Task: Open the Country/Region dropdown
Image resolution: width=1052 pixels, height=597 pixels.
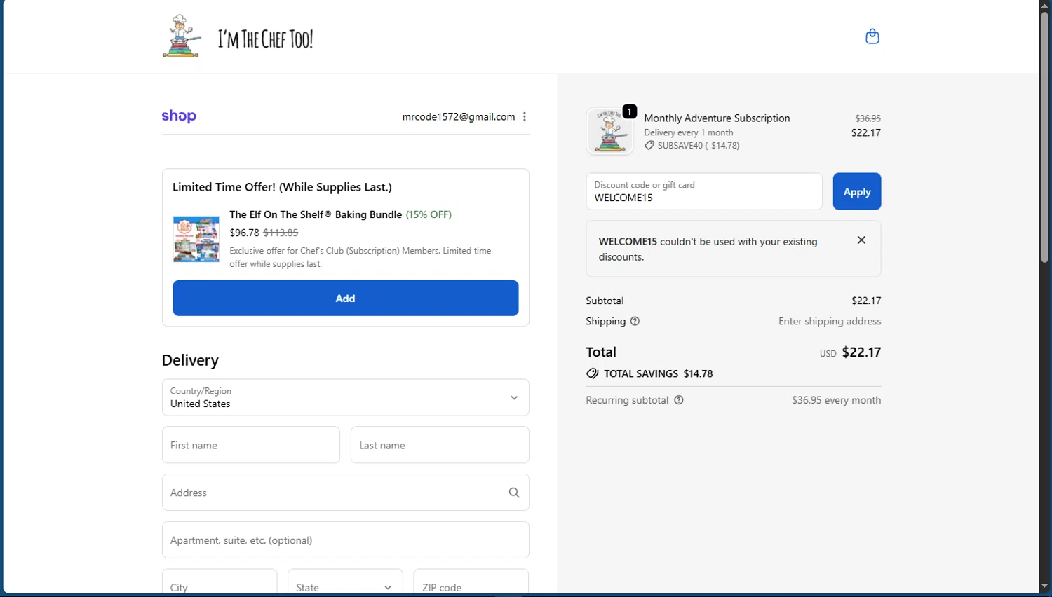Action: (345, 397)
